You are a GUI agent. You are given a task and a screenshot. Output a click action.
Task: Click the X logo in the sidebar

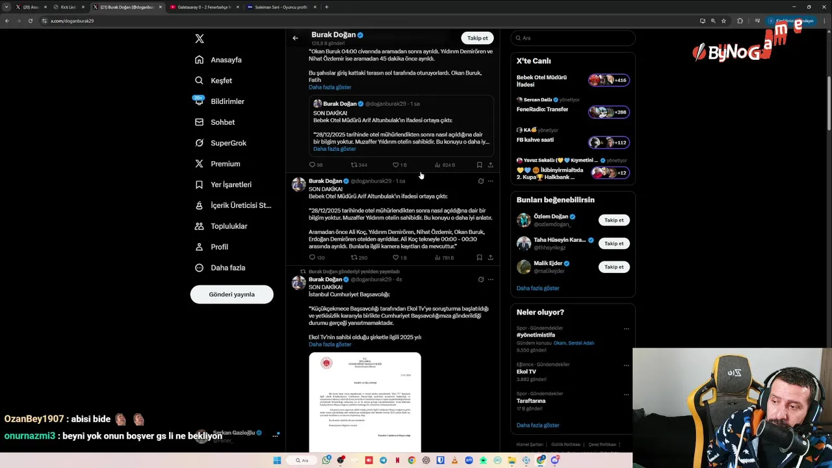click(x=200, y=39)
